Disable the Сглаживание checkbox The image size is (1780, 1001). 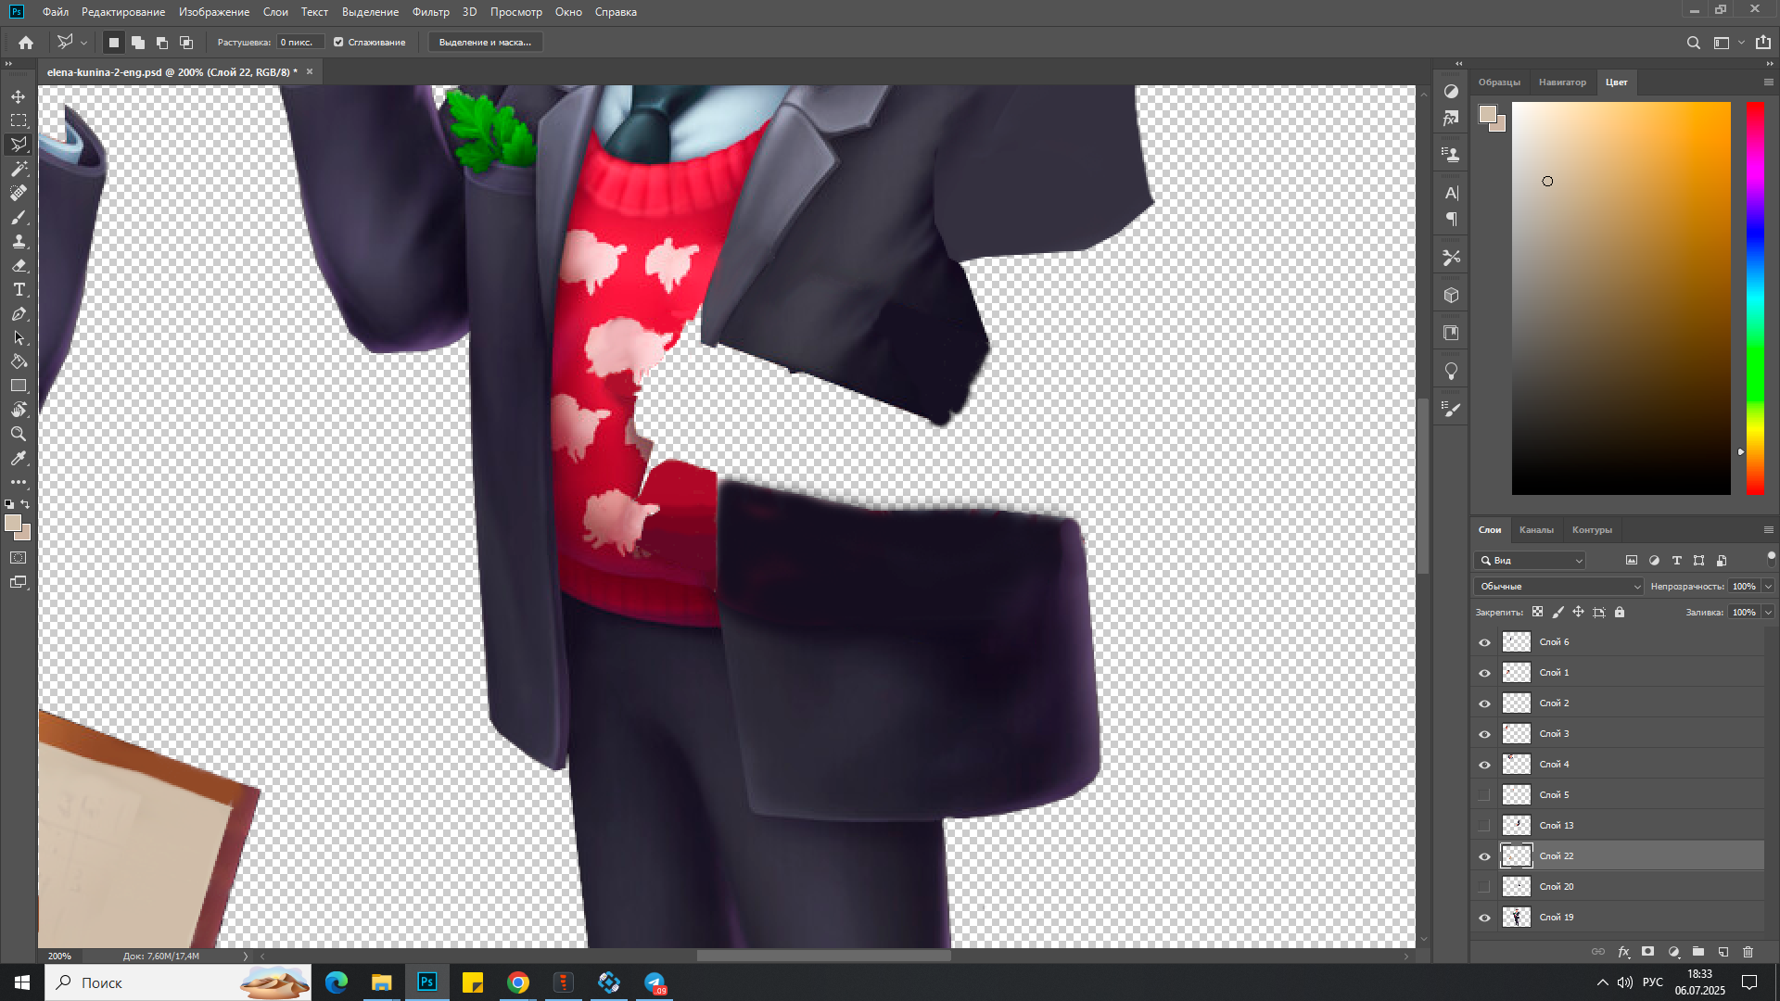click(338, 43)
